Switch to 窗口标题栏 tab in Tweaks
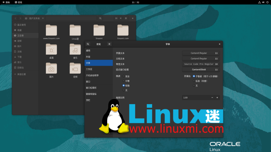The image size is (271, 152). tap(99, 88)
